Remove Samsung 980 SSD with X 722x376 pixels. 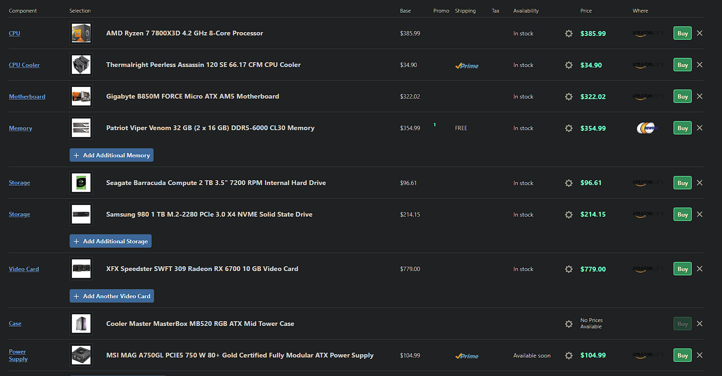(x=700, y=214)
